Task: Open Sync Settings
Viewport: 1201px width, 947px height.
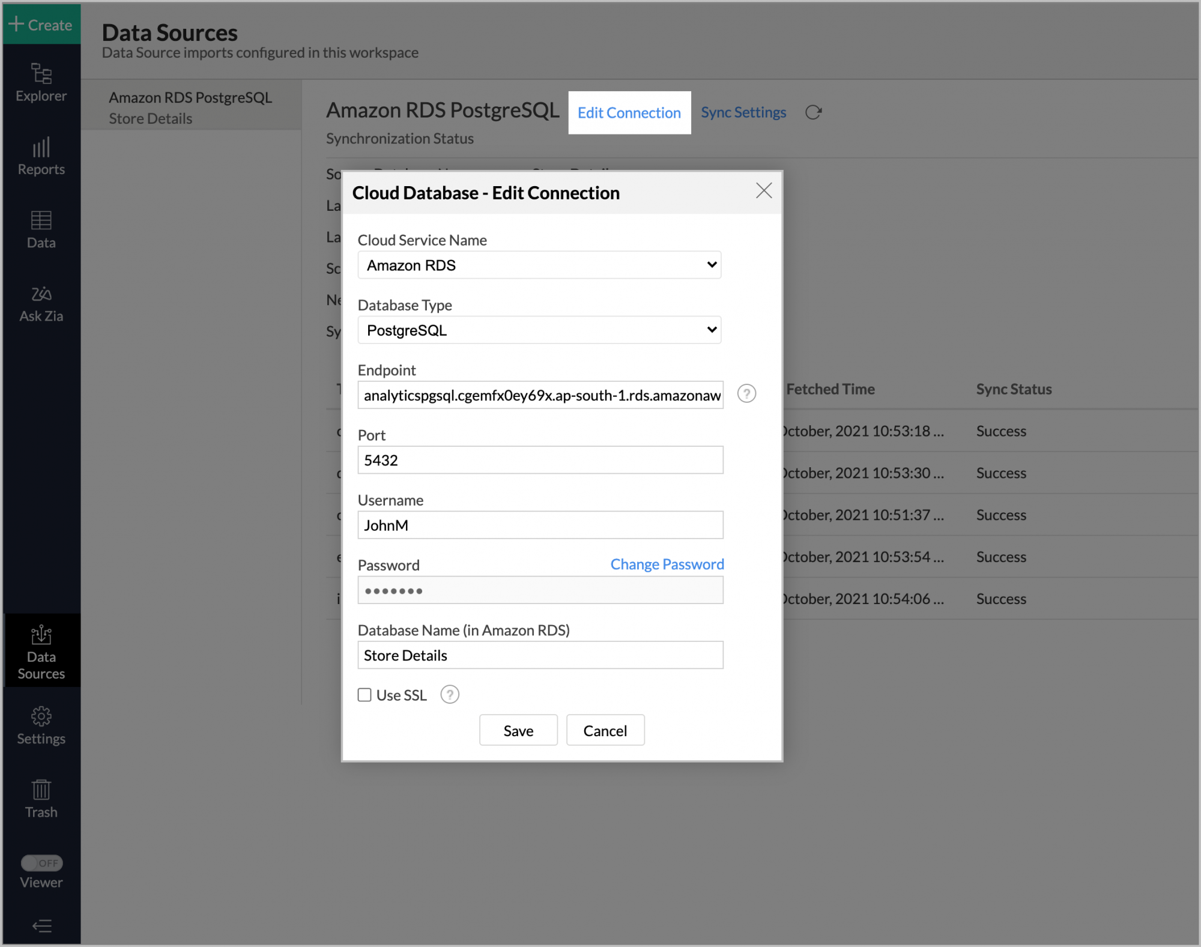Action: click(x=743, y=112)
